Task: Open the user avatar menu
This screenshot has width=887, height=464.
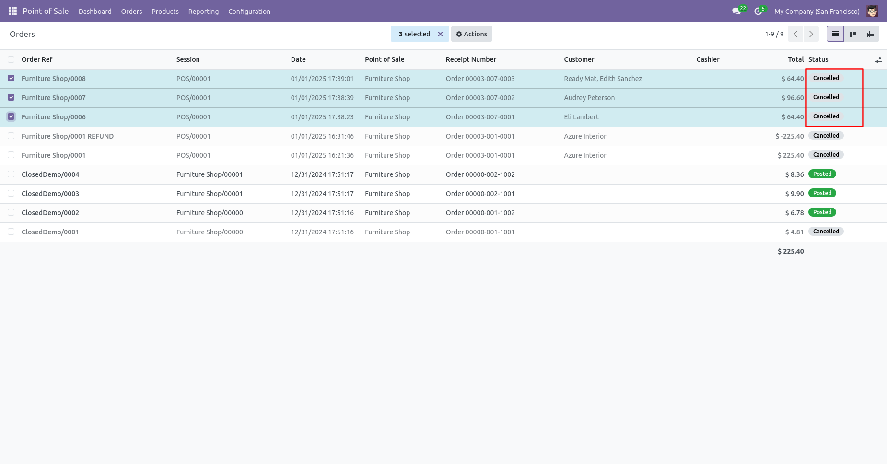Action: (x=872, y=11)
